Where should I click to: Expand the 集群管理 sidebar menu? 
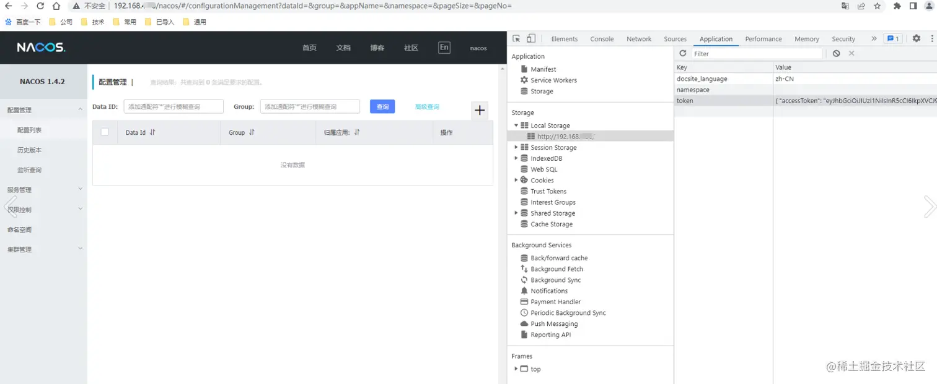click(x=43, y=249)
